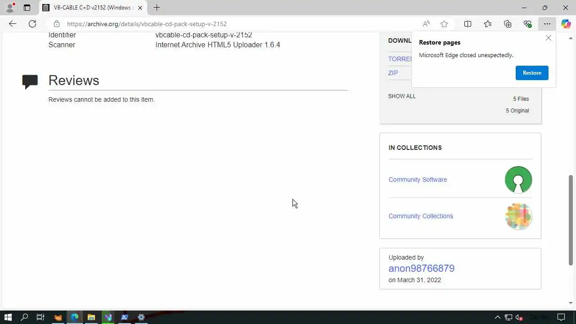Open PowerShell from taskbar

pos(125,317)
